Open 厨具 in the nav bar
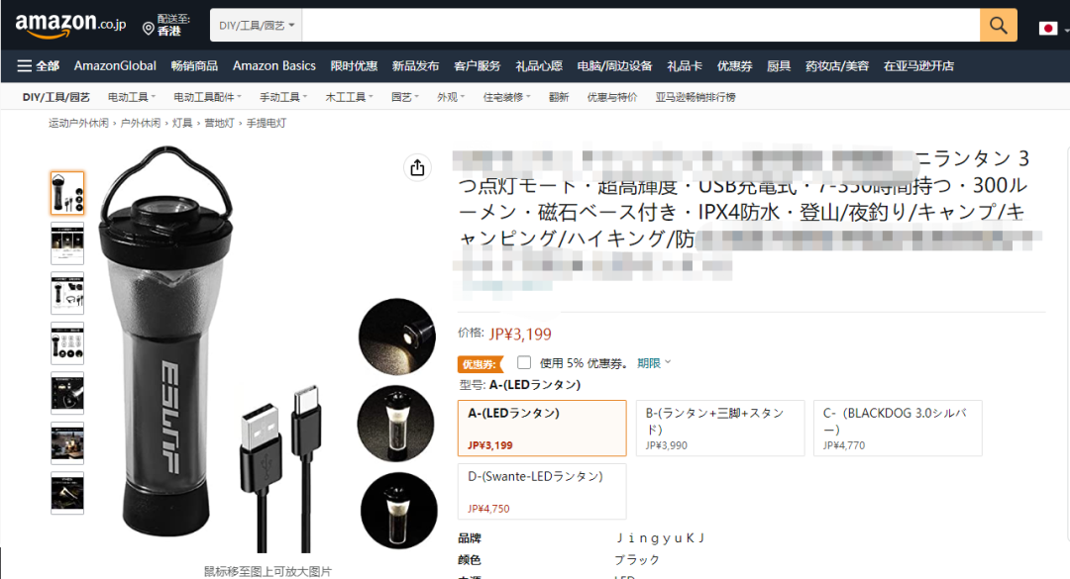 pyautogui.click(x=779, y=66)
